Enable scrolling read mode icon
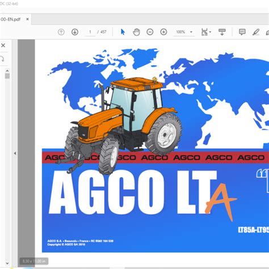The image size is (269, 269). click(222, 32)
